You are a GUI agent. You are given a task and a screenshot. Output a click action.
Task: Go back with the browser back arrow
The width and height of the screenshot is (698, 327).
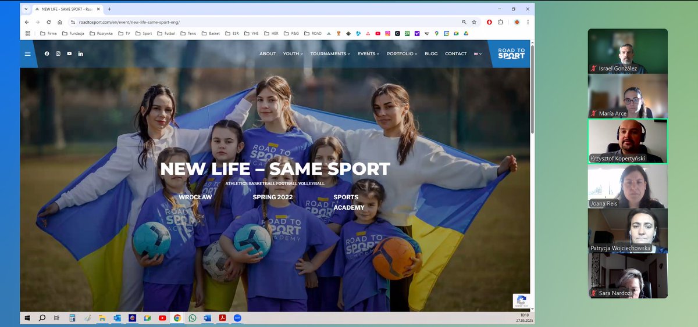point(27,22)
